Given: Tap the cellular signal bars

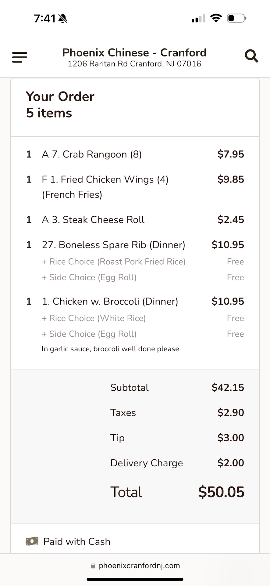Looking at the screenshot, I should tap(198, 19).
